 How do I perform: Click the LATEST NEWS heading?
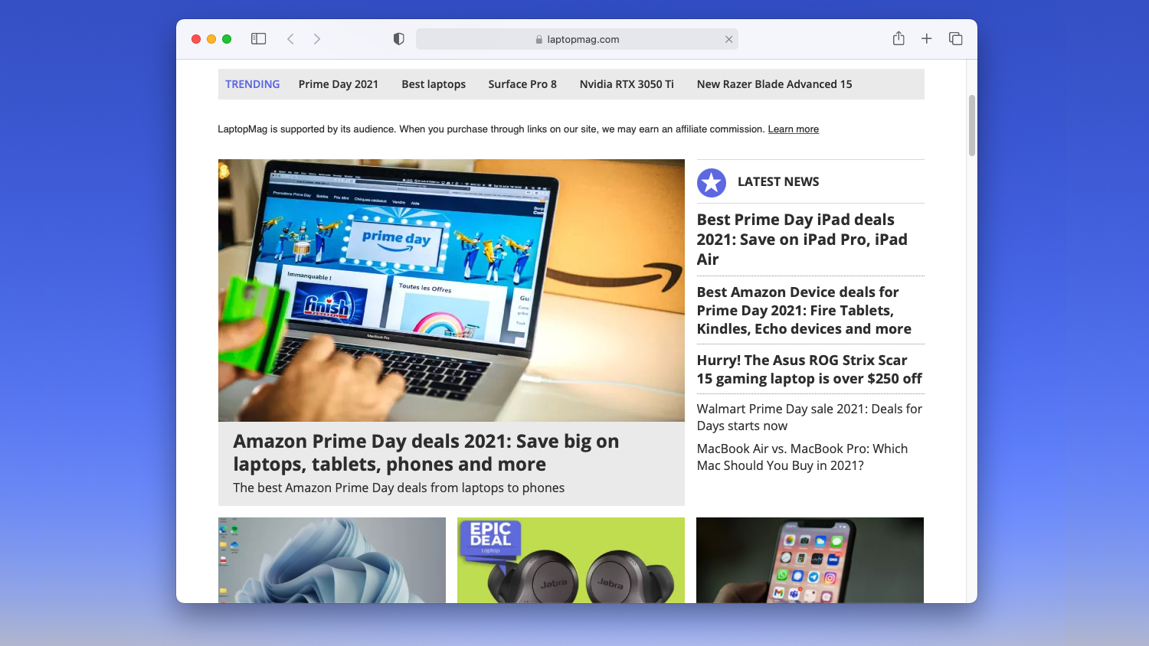(778, 181)
